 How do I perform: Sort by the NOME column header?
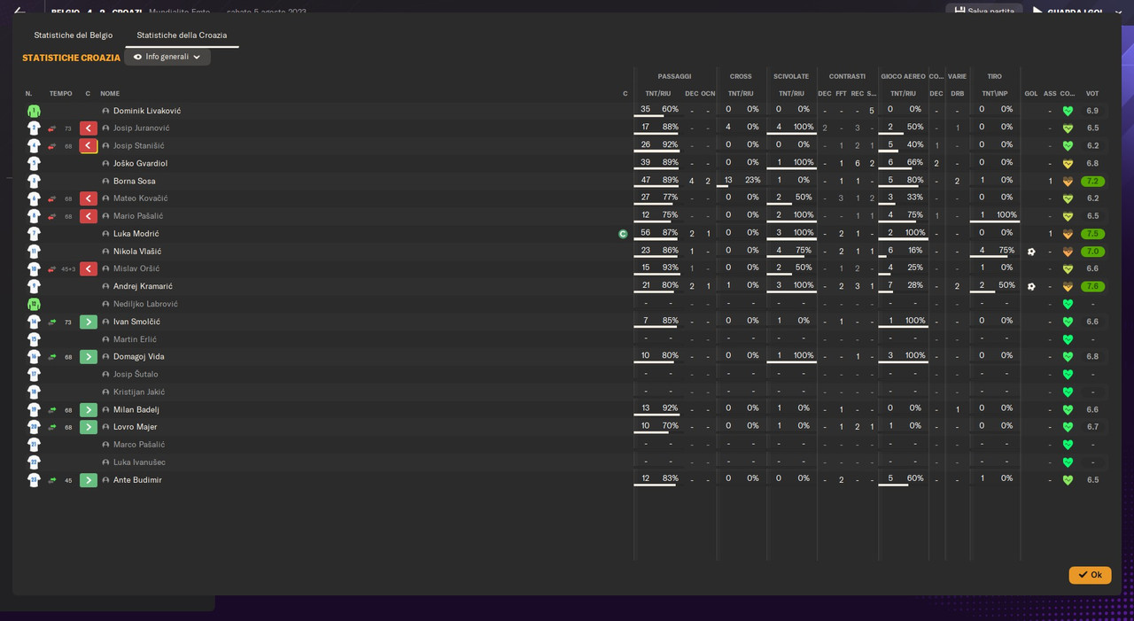110,94
